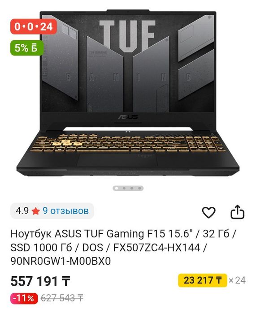The width and height of the screenshot is (256, 313).
Task: Select the first image carousel dot
Action: (x=117, y=188)
